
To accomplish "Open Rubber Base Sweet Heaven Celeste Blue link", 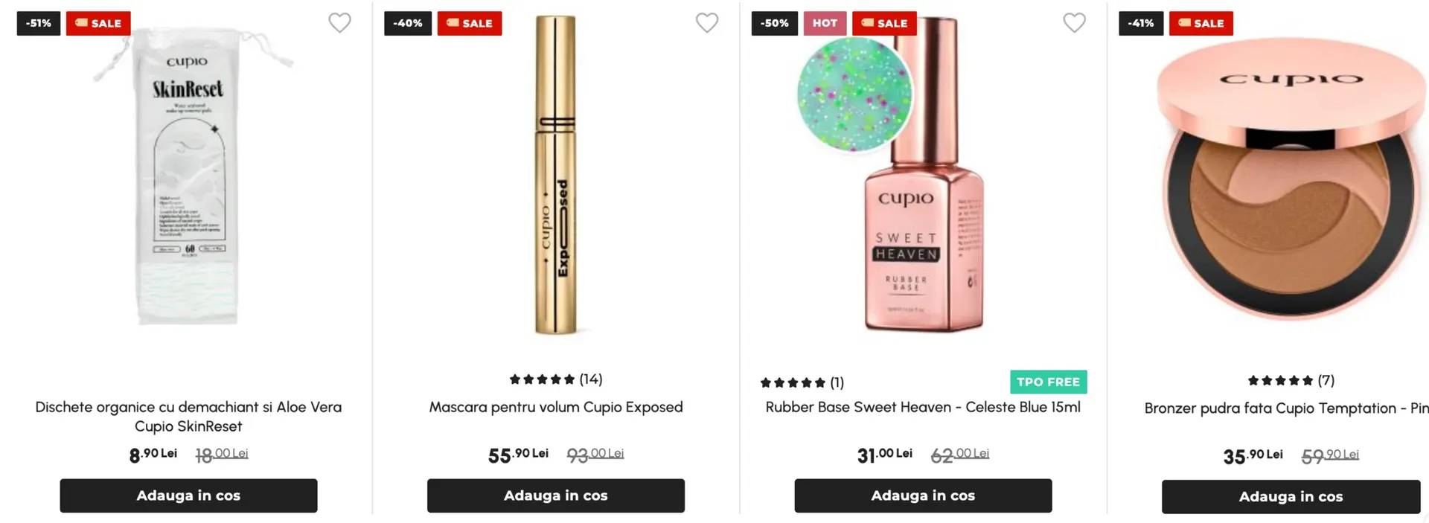I will point(923,407).
